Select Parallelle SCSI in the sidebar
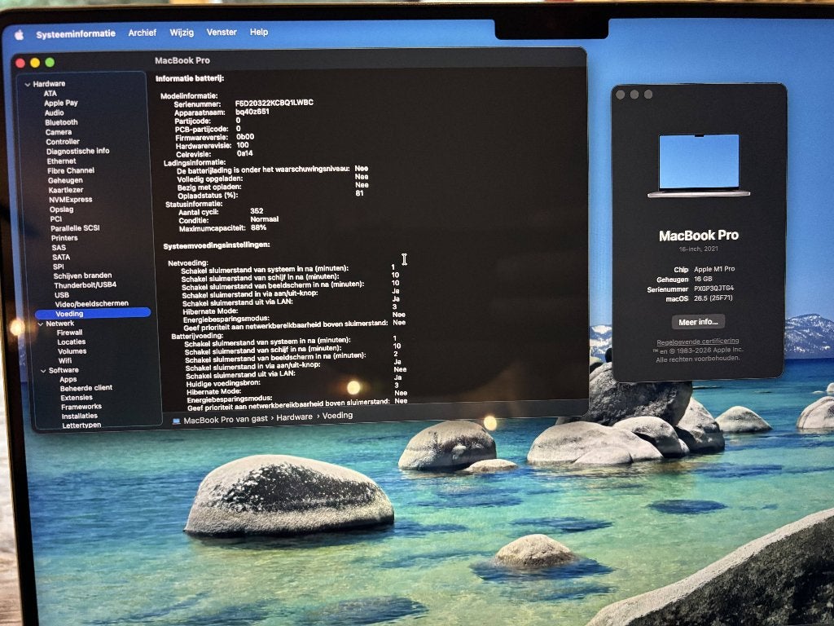The height and width of the screenshot is (626, 834). [75, 228]
